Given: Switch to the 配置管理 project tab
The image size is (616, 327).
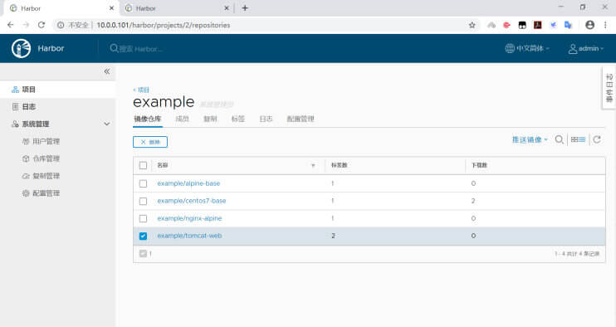Looking at the screenshot, I should (x=301, y=119).
